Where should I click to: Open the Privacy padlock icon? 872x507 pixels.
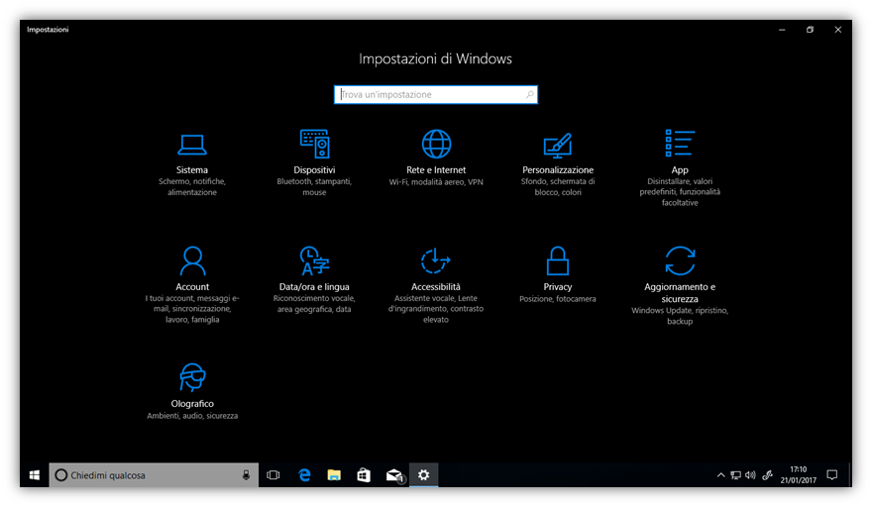[558, 261]
